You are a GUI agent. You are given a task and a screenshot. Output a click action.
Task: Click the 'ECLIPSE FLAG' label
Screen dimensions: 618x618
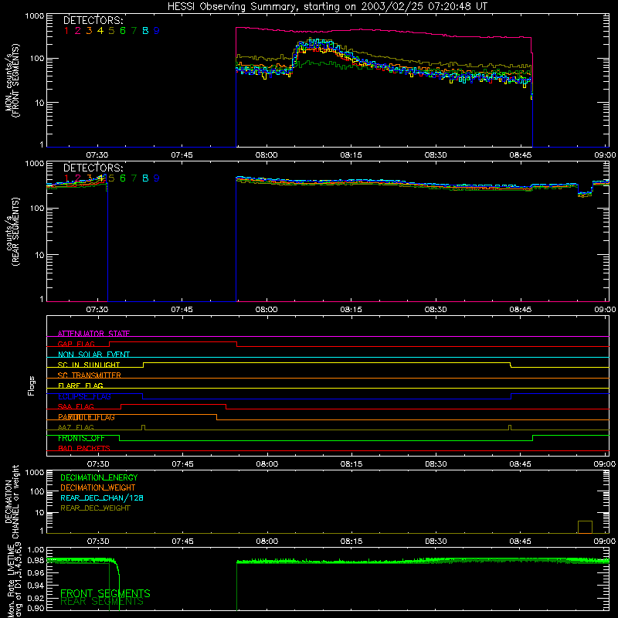click(x=84, y=396)
